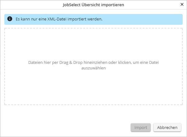Click the word 'auszuwählen' in the drop area
Image resolution: width=187 pixels, height=137 pixels.
93,68
